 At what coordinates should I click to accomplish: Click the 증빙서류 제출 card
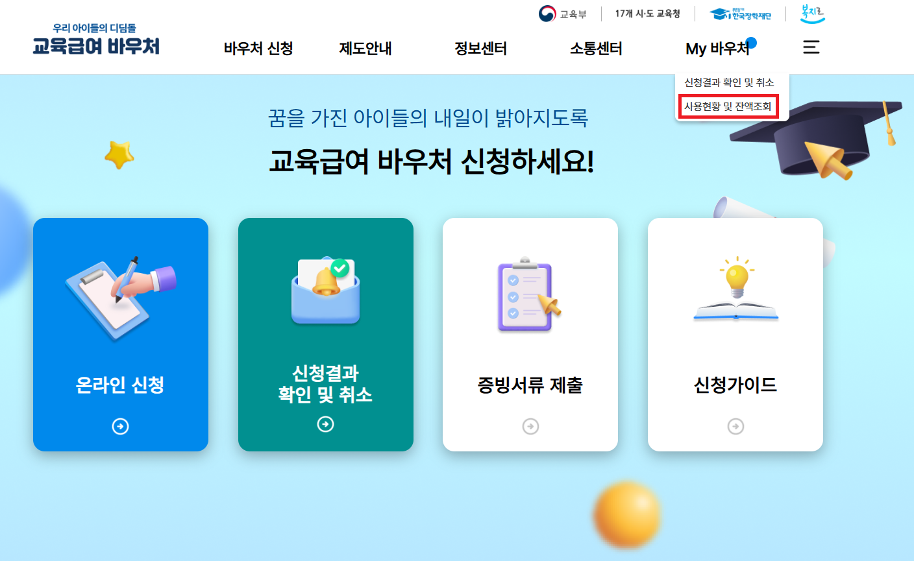tap(530, 335)
